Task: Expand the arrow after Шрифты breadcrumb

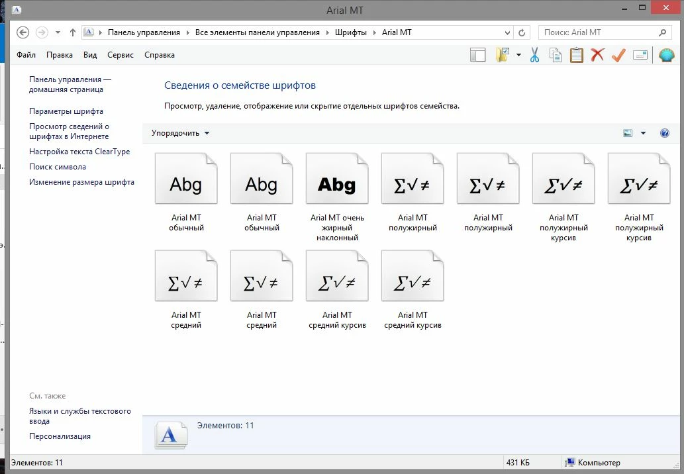Action: tap(374, 32)
